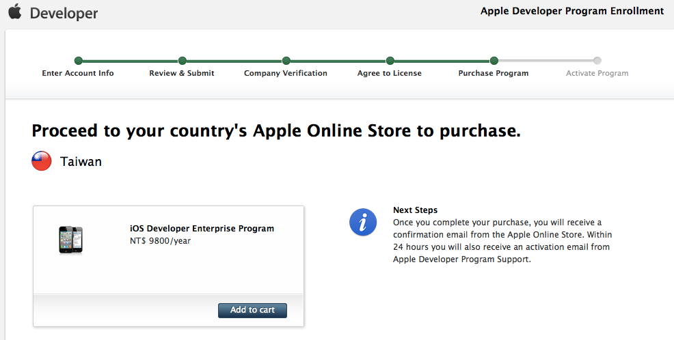The image size is (674, 340).
Task: Click the Next Steps heading
Action: coord(415,210)
